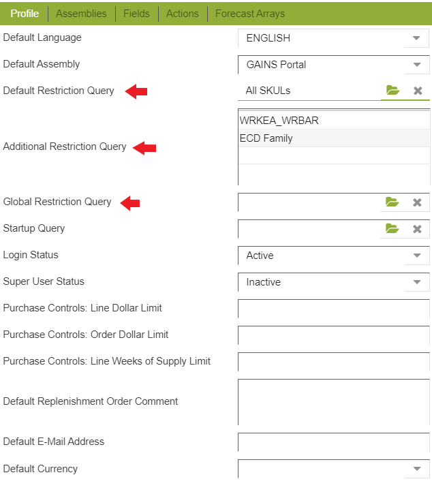This screenshot has height=492, width=432.
Task: Click the Default Replenishment Order Comment box
Action: click(333, 402)
